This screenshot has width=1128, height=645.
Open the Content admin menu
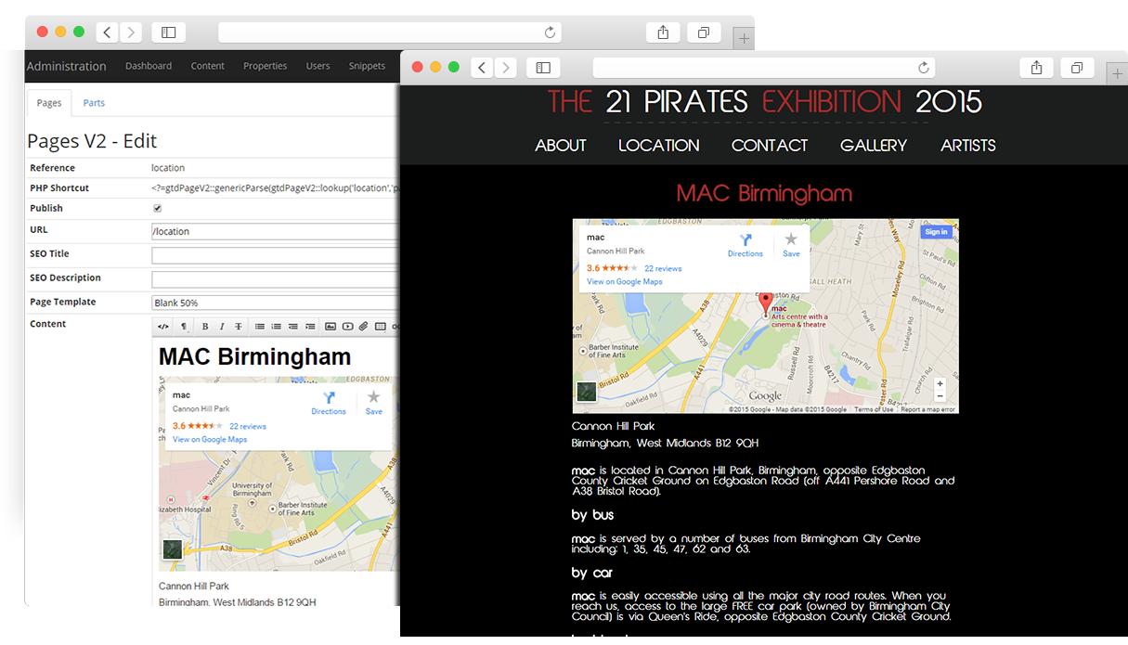208,66
